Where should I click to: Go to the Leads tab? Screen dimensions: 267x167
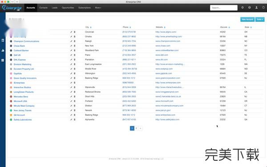[x=54, y=8]
